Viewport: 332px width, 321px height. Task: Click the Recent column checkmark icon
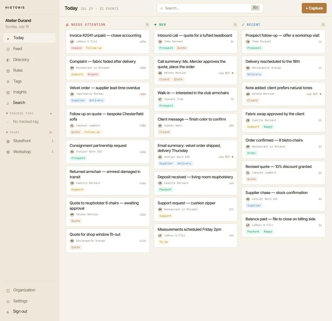point(243,25)
